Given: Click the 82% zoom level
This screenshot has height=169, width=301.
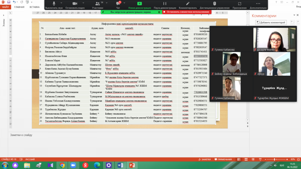Looking at the screenshot, I should pos(293,159).
